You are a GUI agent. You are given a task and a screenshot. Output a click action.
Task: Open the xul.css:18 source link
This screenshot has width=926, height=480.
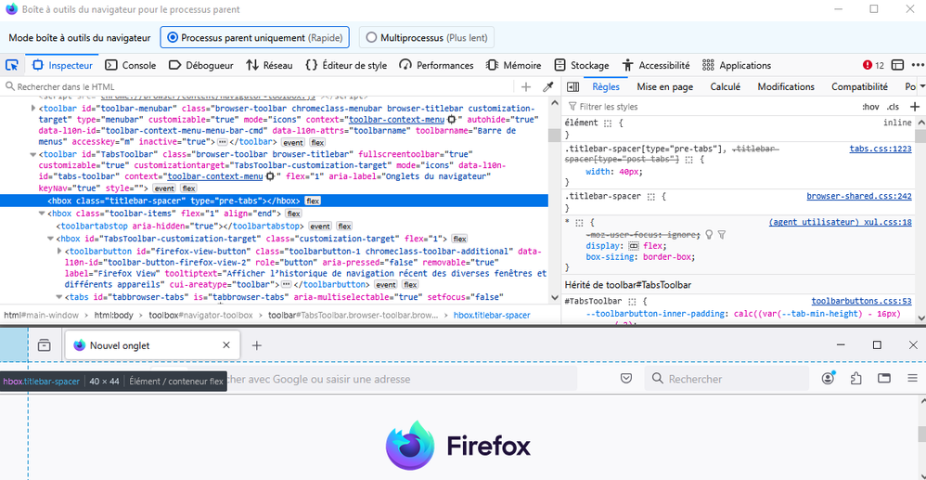840,222
